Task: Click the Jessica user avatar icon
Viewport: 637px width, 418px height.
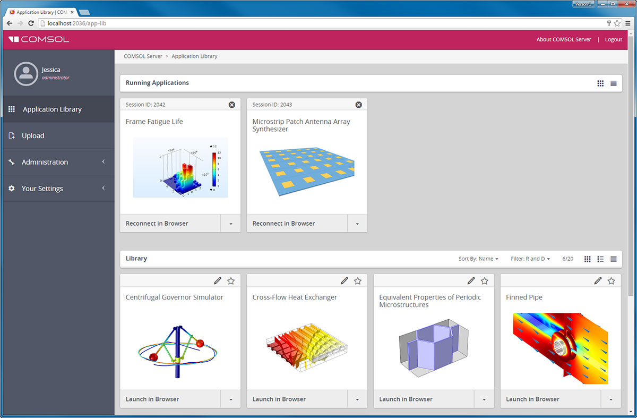Action: [25, 74]
